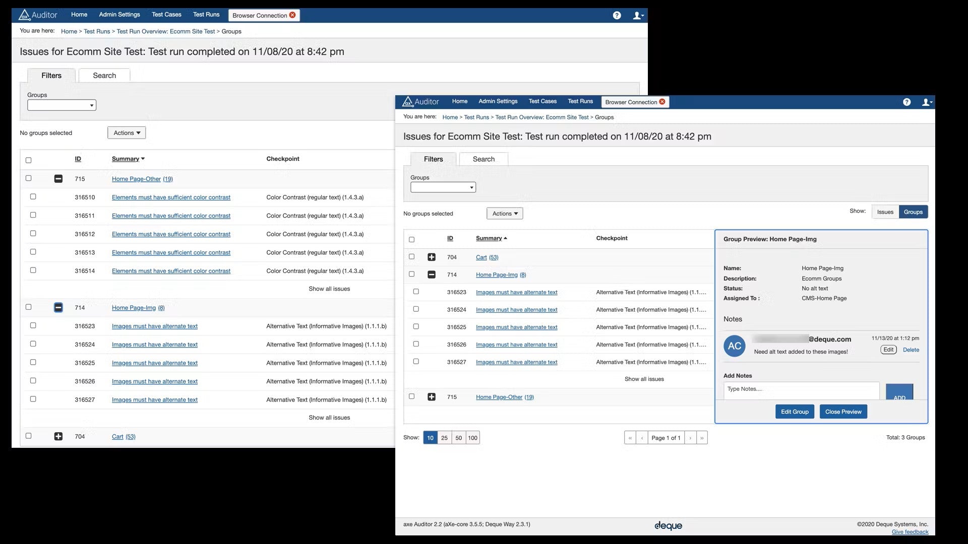
Task: Click the axe Auditor logo in front window
Action: coord(420,102)
